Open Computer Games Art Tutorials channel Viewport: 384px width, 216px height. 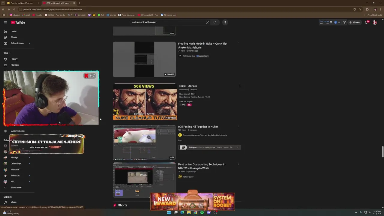(205, 135)
